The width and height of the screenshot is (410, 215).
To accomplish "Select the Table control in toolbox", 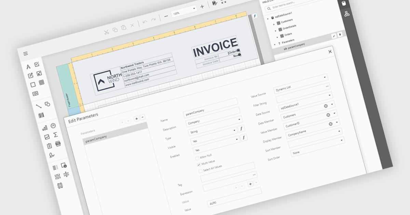I will [41, 82].
